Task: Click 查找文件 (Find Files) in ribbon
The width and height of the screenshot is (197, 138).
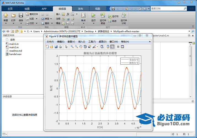Action: pyautogui.click(x=32, y=14)
